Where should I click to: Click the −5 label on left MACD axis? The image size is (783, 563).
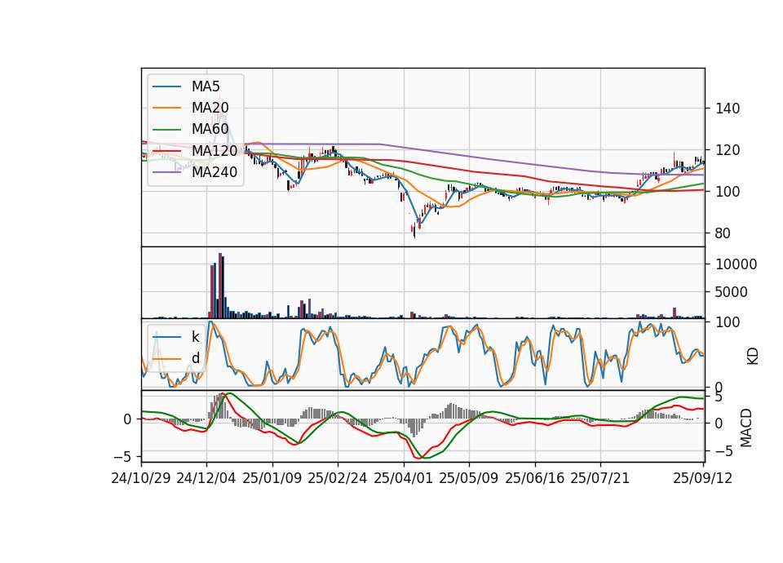[123, 457]
